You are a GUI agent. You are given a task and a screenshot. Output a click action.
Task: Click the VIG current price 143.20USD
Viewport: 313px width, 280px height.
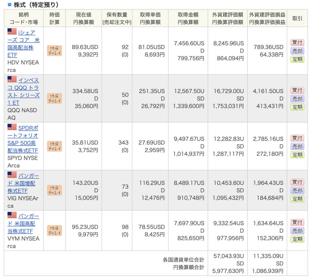(85, 187)
